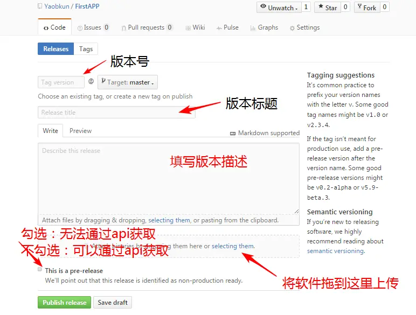Click the 'Semantic versioning' heading

[340, 212]
